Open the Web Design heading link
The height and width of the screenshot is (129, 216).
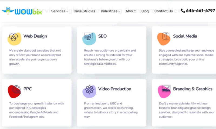(x=35, y=36)
